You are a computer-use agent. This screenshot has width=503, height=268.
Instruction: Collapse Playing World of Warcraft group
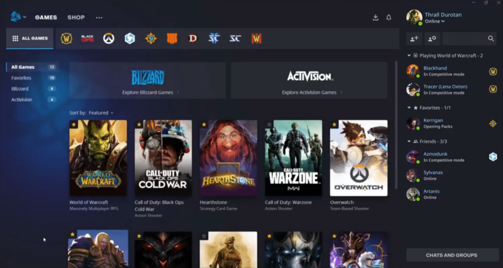[409, 56]
